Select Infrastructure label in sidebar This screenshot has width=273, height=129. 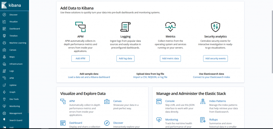16,64
